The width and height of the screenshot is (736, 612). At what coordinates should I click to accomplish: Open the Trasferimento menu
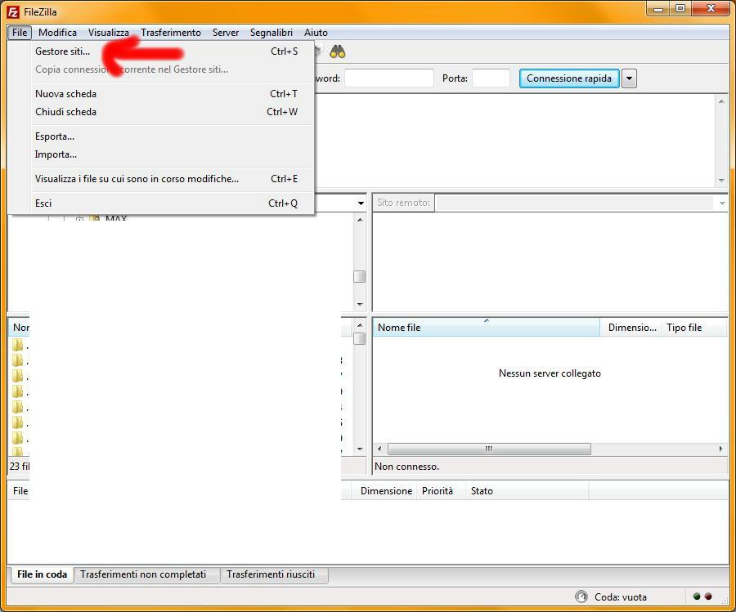tap(170, 33)
